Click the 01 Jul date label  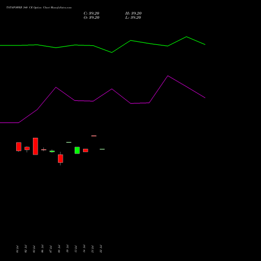pos(17,249)
